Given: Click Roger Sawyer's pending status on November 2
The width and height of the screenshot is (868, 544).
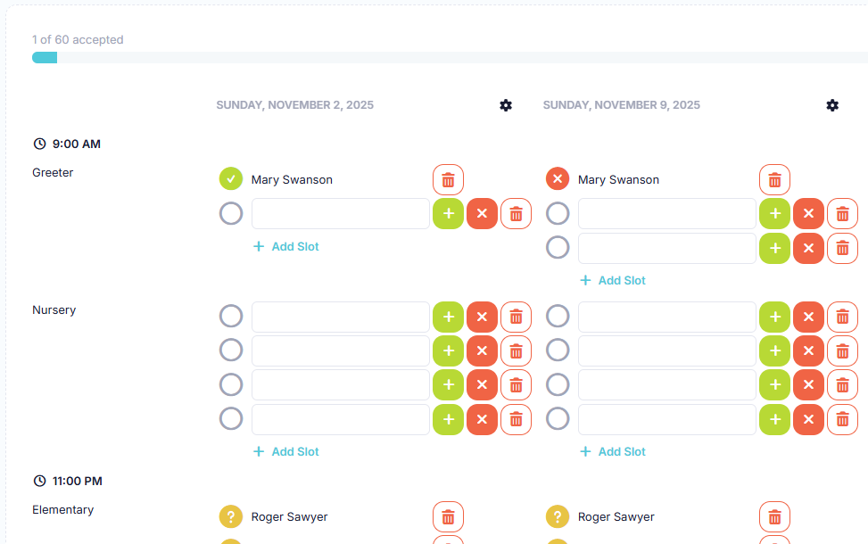Looking at the screenshot, I should [x=231, y=516].
